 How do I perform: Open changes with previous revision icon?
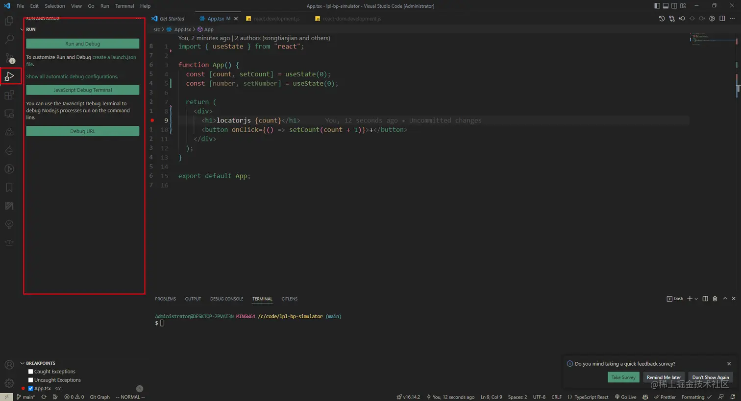(x=682, y=19)
